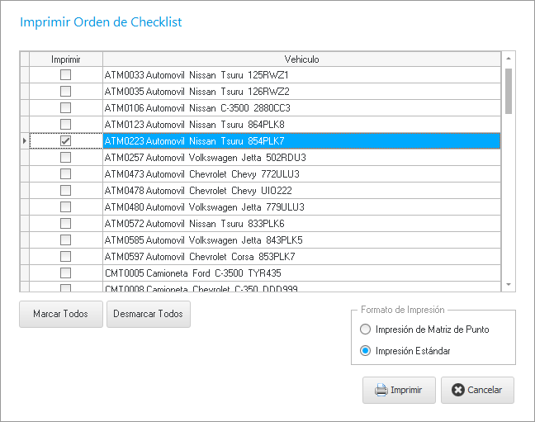535x422 pixels.
Task: Click the Desmarcar Todos button
Action: [149, 315]
